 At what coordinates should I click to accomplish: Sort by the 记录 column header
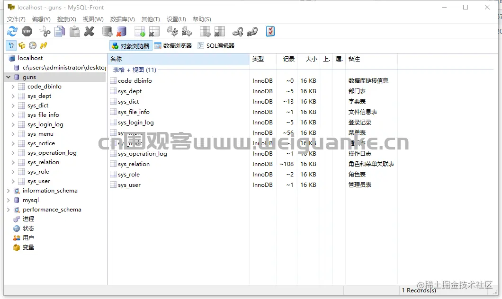click(287, 59)
